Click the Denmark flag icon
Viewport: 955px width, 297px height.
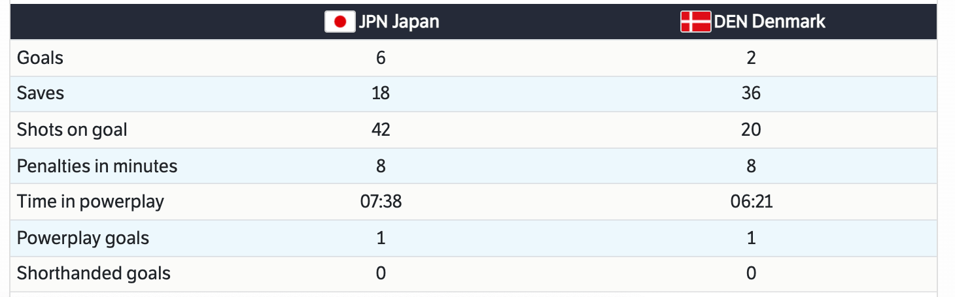695,22
